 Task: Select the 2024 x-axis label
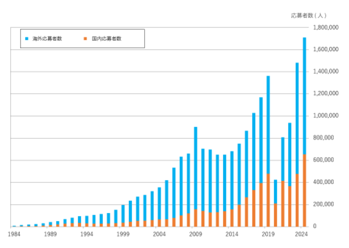(x=302, y=234)
